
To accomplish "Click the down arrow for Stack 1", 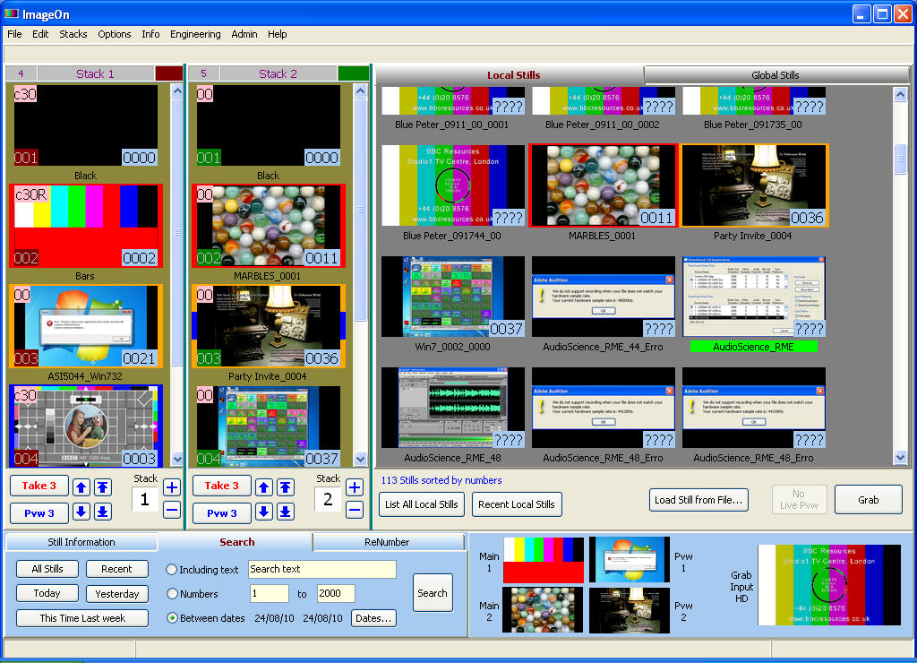I will point(81,512).
